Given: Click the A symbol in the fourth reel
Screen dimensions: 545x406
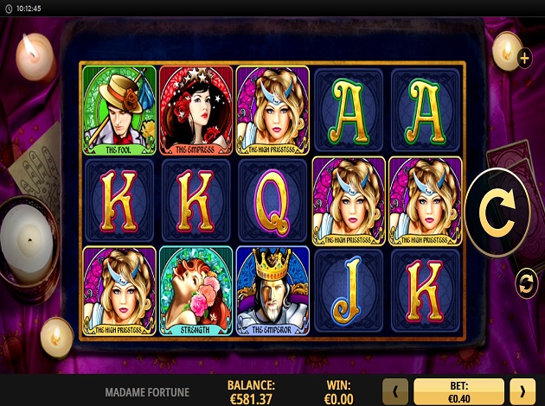Looking at the screenshot, I should click(349, 110).
